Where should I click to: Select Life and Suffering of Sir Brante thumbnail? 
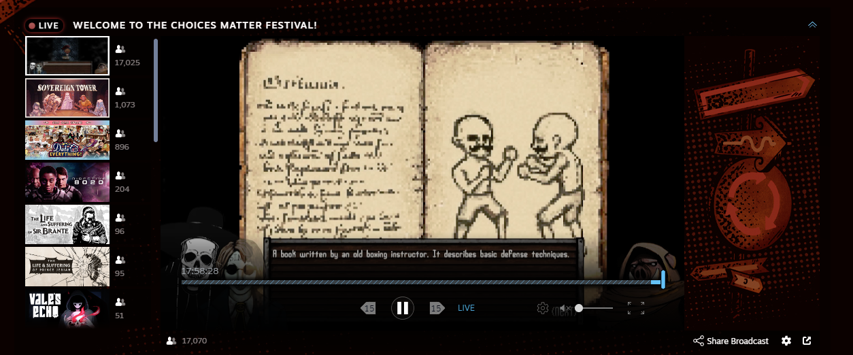pyautogui.click(x=67, y=224)
